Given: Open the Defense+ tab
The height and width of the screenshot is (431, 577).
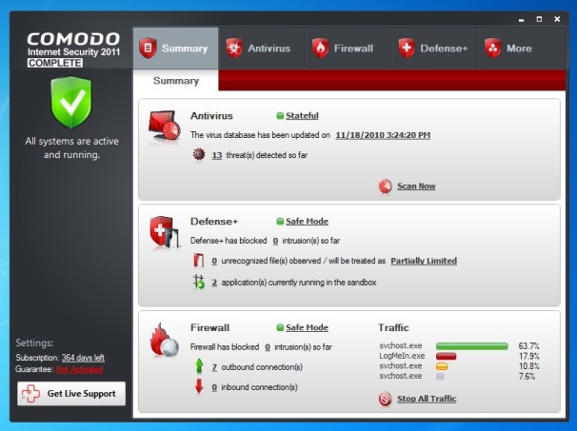Looking at the screenshot, I should (x=432, y=48).
